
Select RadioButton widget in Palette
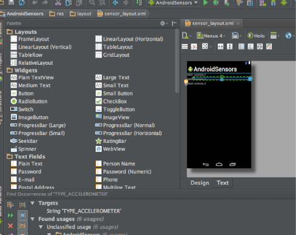tap(29, 101)
